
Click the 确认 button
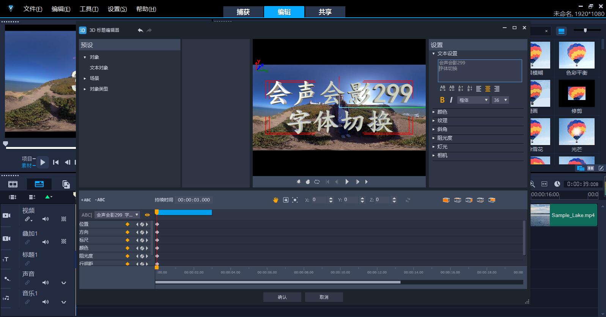click(282, 297)
